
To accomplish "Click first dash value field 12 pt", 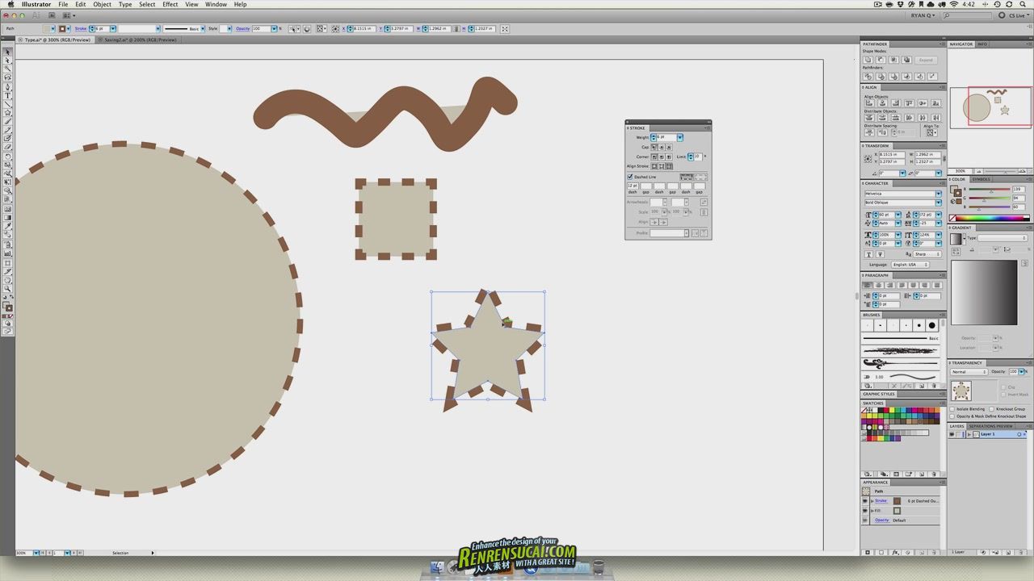I will pyautogui.click(x=633, y=186).
